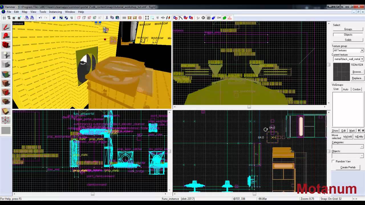Image resolution: width=365 pixels, height=205 pixels.
Task: Click the Copy icon in toolbar
Action: point(112,18)
